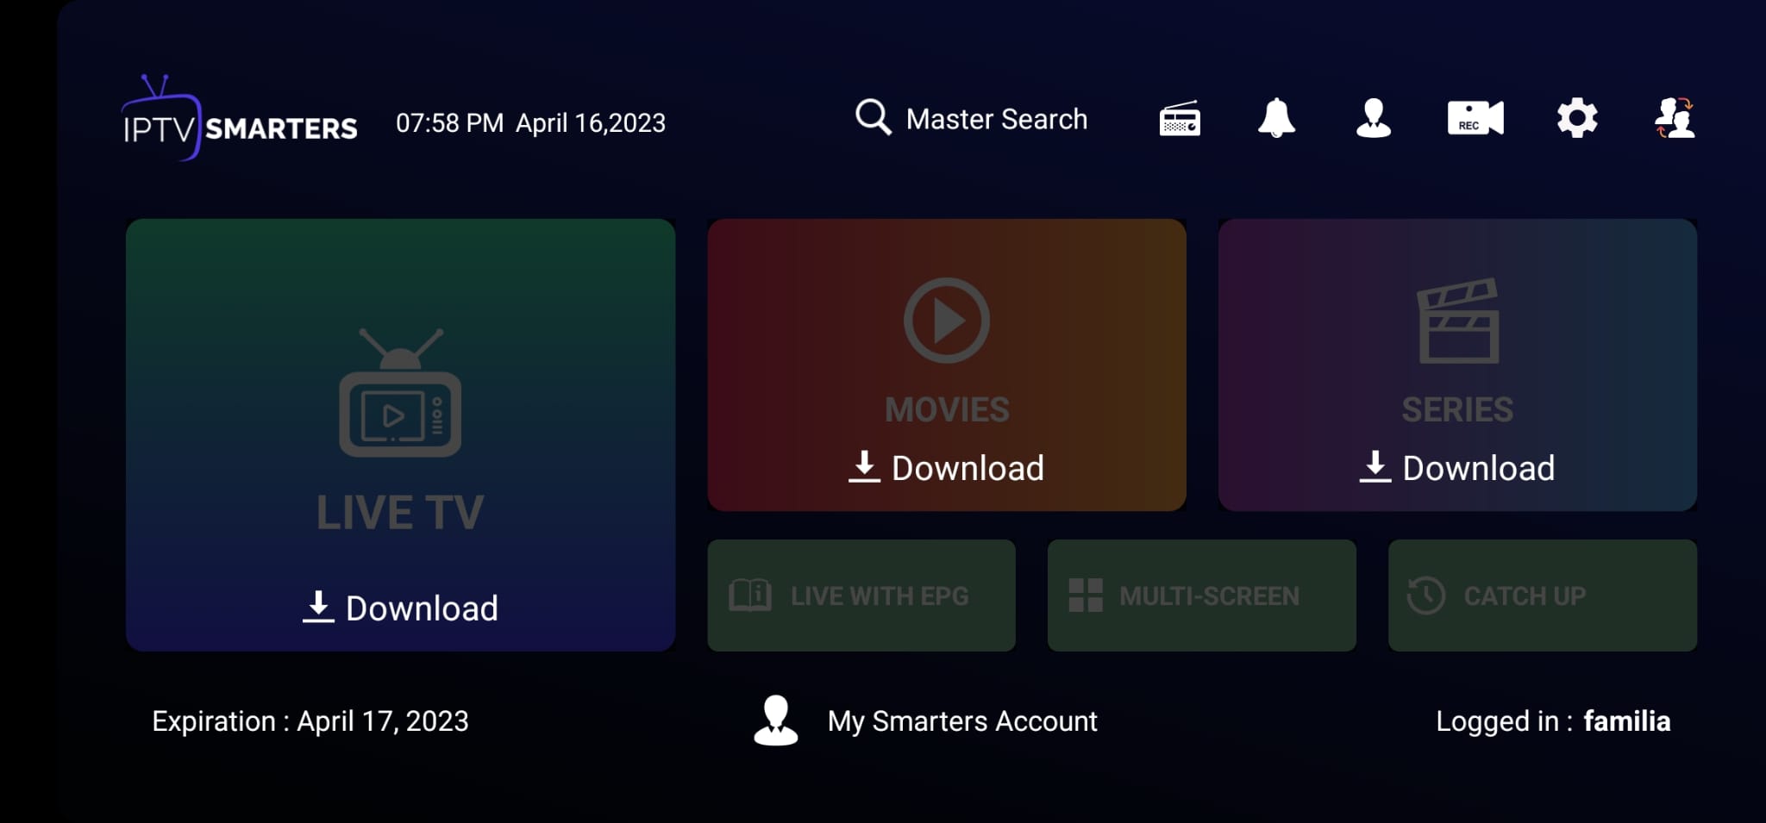Screen dimensions: 1766x823
Task: Click the Live TV television icon
Action: 400,392
